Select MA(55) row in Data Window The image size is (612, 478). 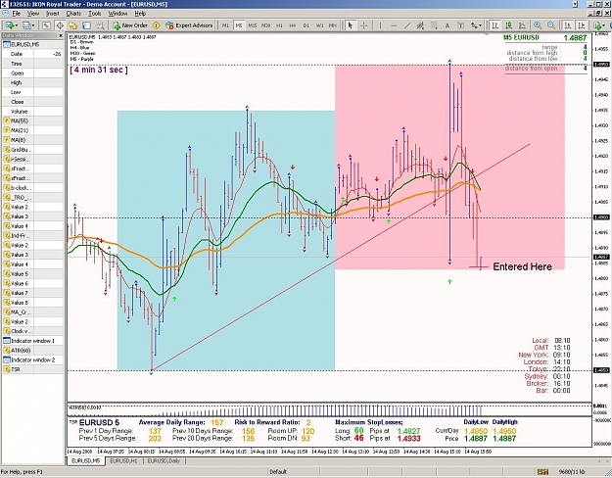[x=32, y=120]
